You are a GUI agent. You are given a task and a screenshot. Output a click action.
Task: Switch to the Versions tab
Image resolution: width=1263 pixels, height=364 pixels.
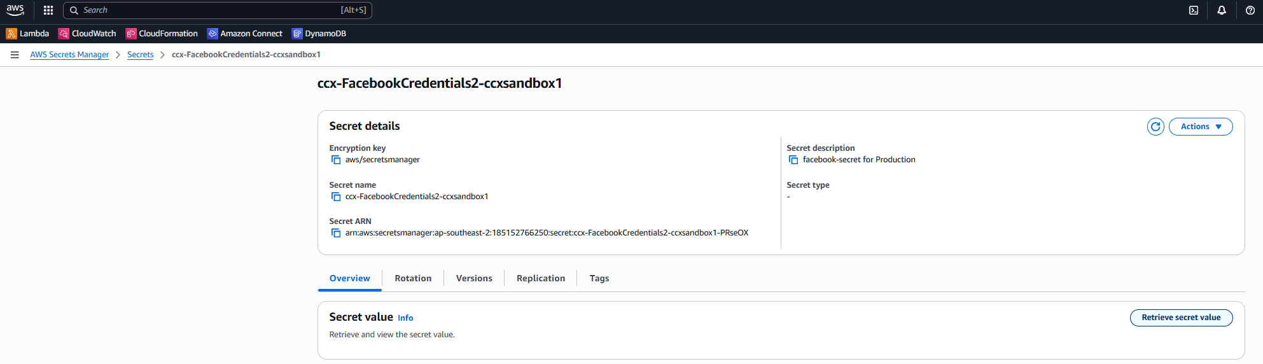(474, 279)
